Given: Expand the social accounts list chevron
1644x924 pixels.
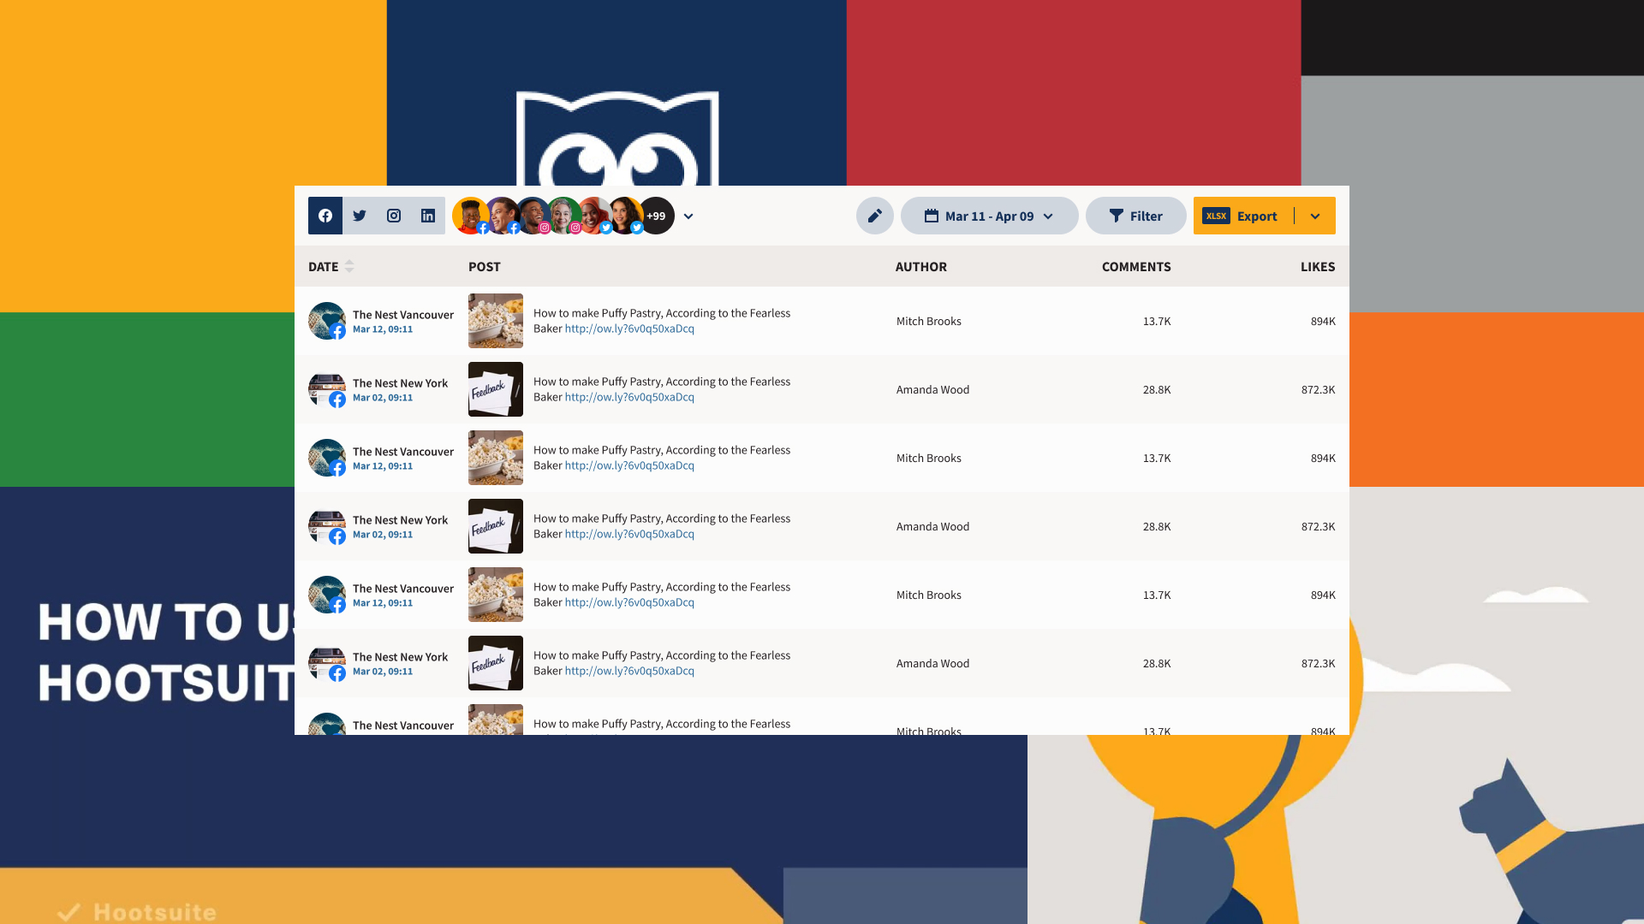Looking at the screenshot, I should point(688,216).
